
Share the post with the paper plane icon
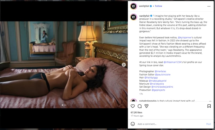[x=146, y=106]
